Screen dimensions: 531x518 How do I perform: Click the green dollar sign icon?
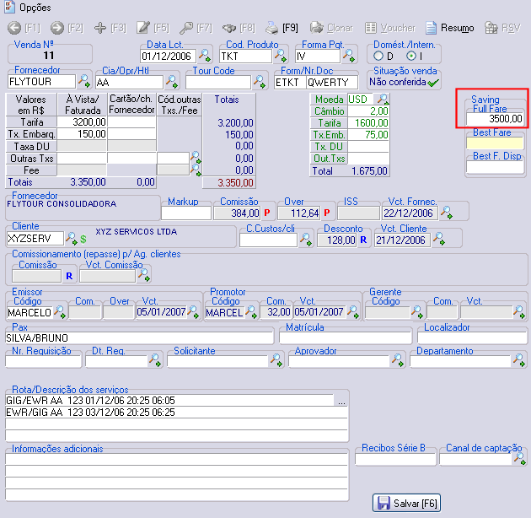tap(83, 240)
